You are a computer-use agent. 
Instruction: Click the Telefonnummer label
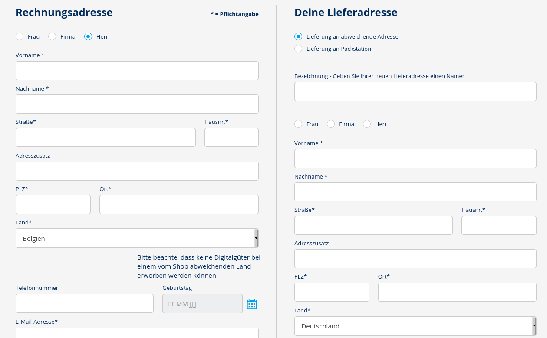(x=37, y=288)
